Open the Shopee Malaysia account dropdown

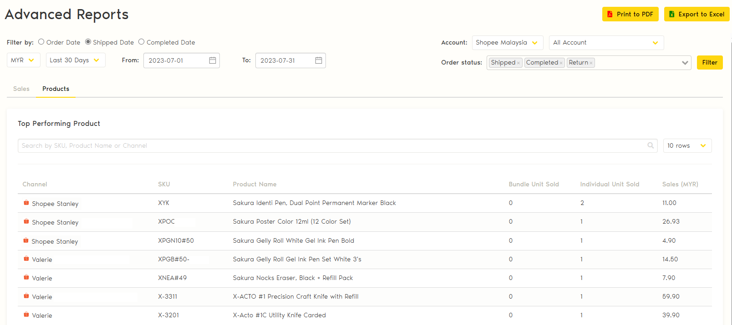point(508,43)
